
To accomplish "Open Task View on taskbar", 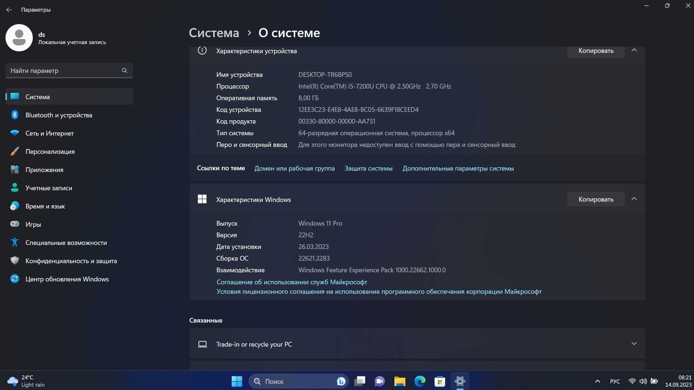I will coord(360,381).
